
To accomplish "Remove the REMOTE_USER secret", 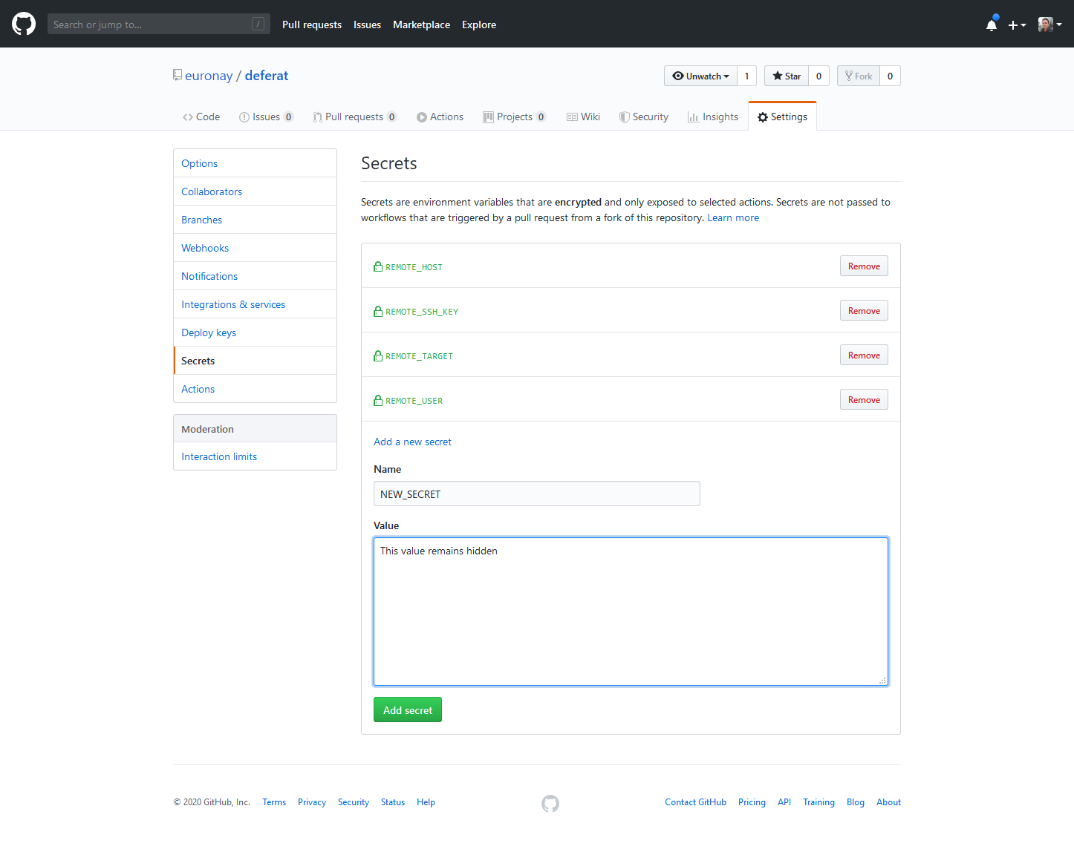I will (x=864, y=399).
